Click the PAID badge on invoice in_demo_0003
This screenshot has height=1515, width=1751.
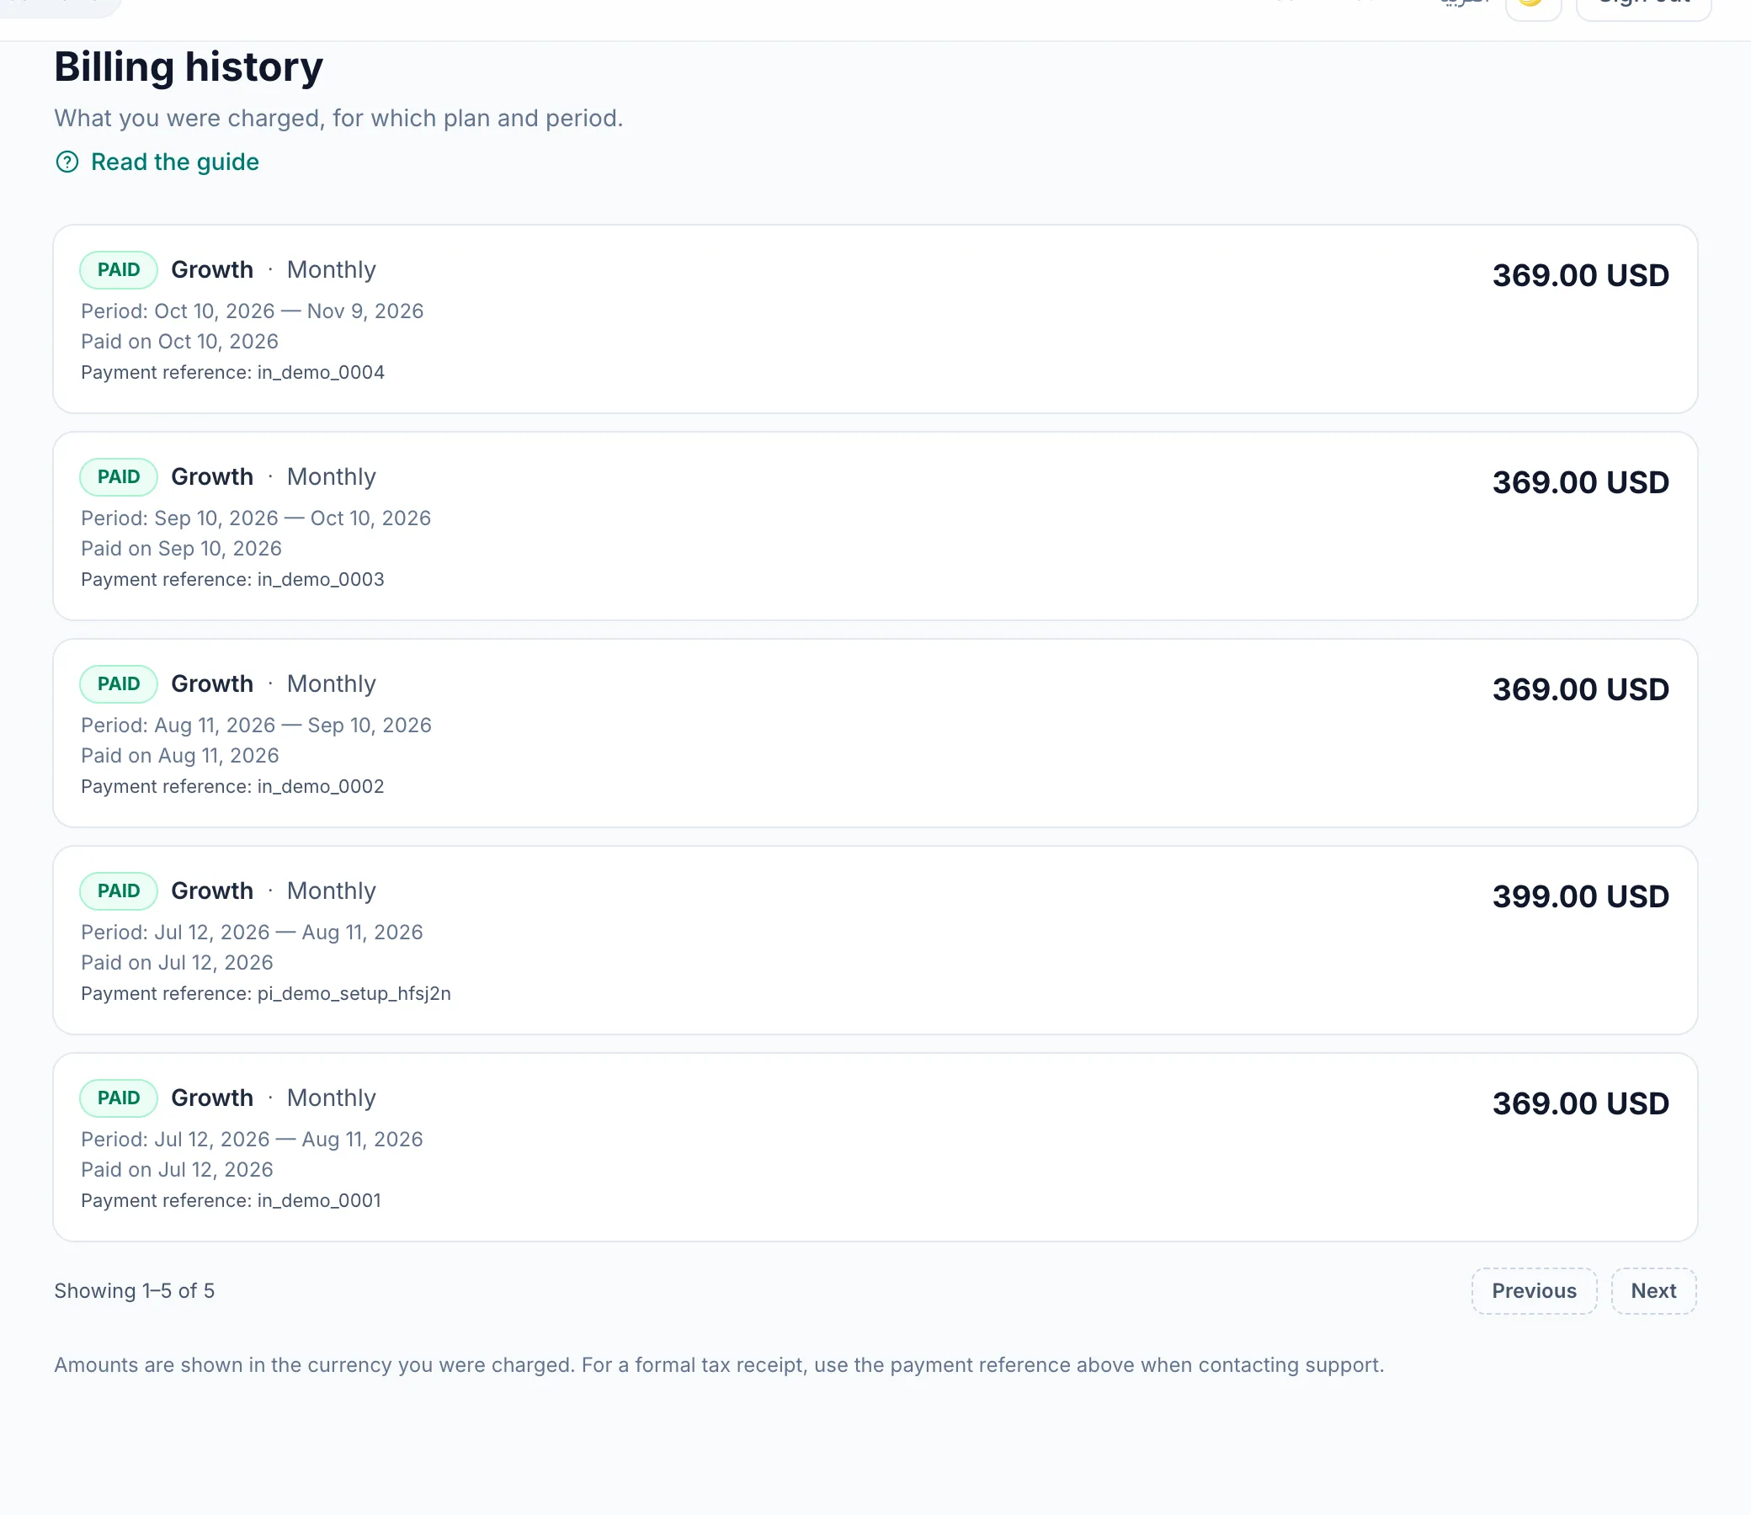tap(119, 477)
